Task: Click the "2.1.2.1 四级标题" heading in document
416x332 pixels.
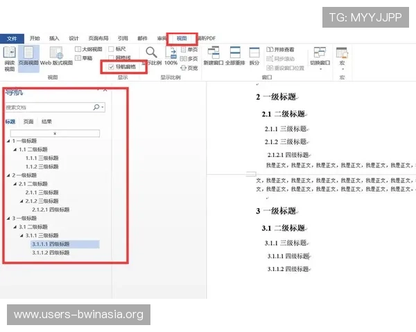Action: click(x=288, y=155)
